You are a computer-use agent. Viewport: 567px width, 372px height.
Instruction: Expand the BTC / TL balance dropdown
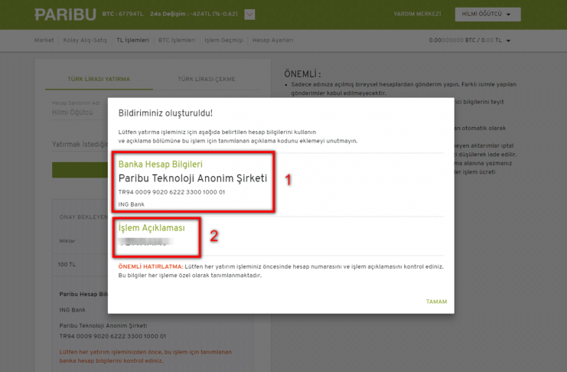(x=508, y=41)
